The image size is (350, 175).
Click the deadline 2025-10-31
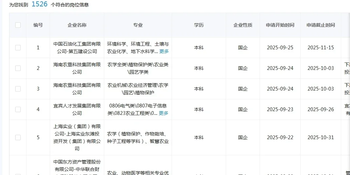click(321, 137)
